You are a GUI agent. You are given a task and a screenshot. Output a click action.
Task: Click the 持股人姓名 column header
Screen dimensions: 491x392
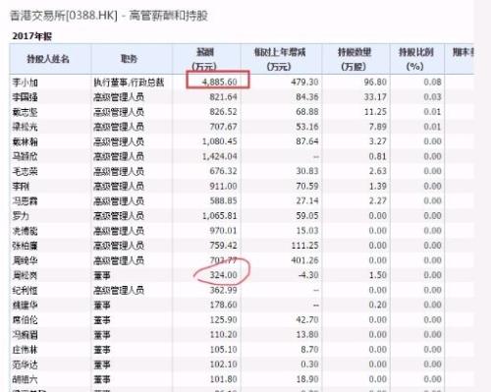[x=48, y=59]
